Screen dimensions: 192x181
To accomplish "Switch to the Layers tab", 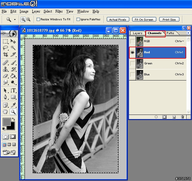I will coord(137,33).
